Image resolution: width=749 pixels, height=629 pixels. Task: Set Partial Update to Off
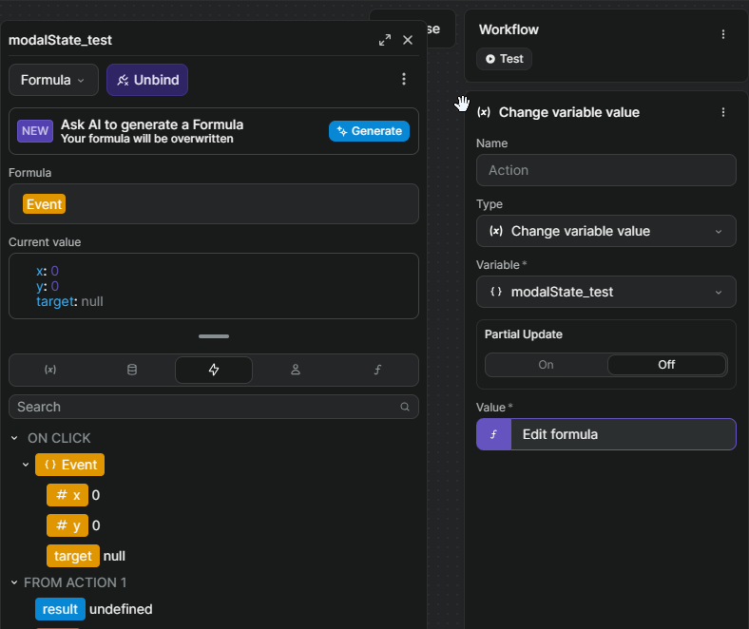pos(666,365)
